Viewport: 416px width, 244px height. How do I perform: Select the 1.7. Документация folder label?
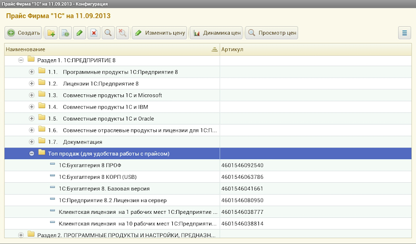coord(75,142)
